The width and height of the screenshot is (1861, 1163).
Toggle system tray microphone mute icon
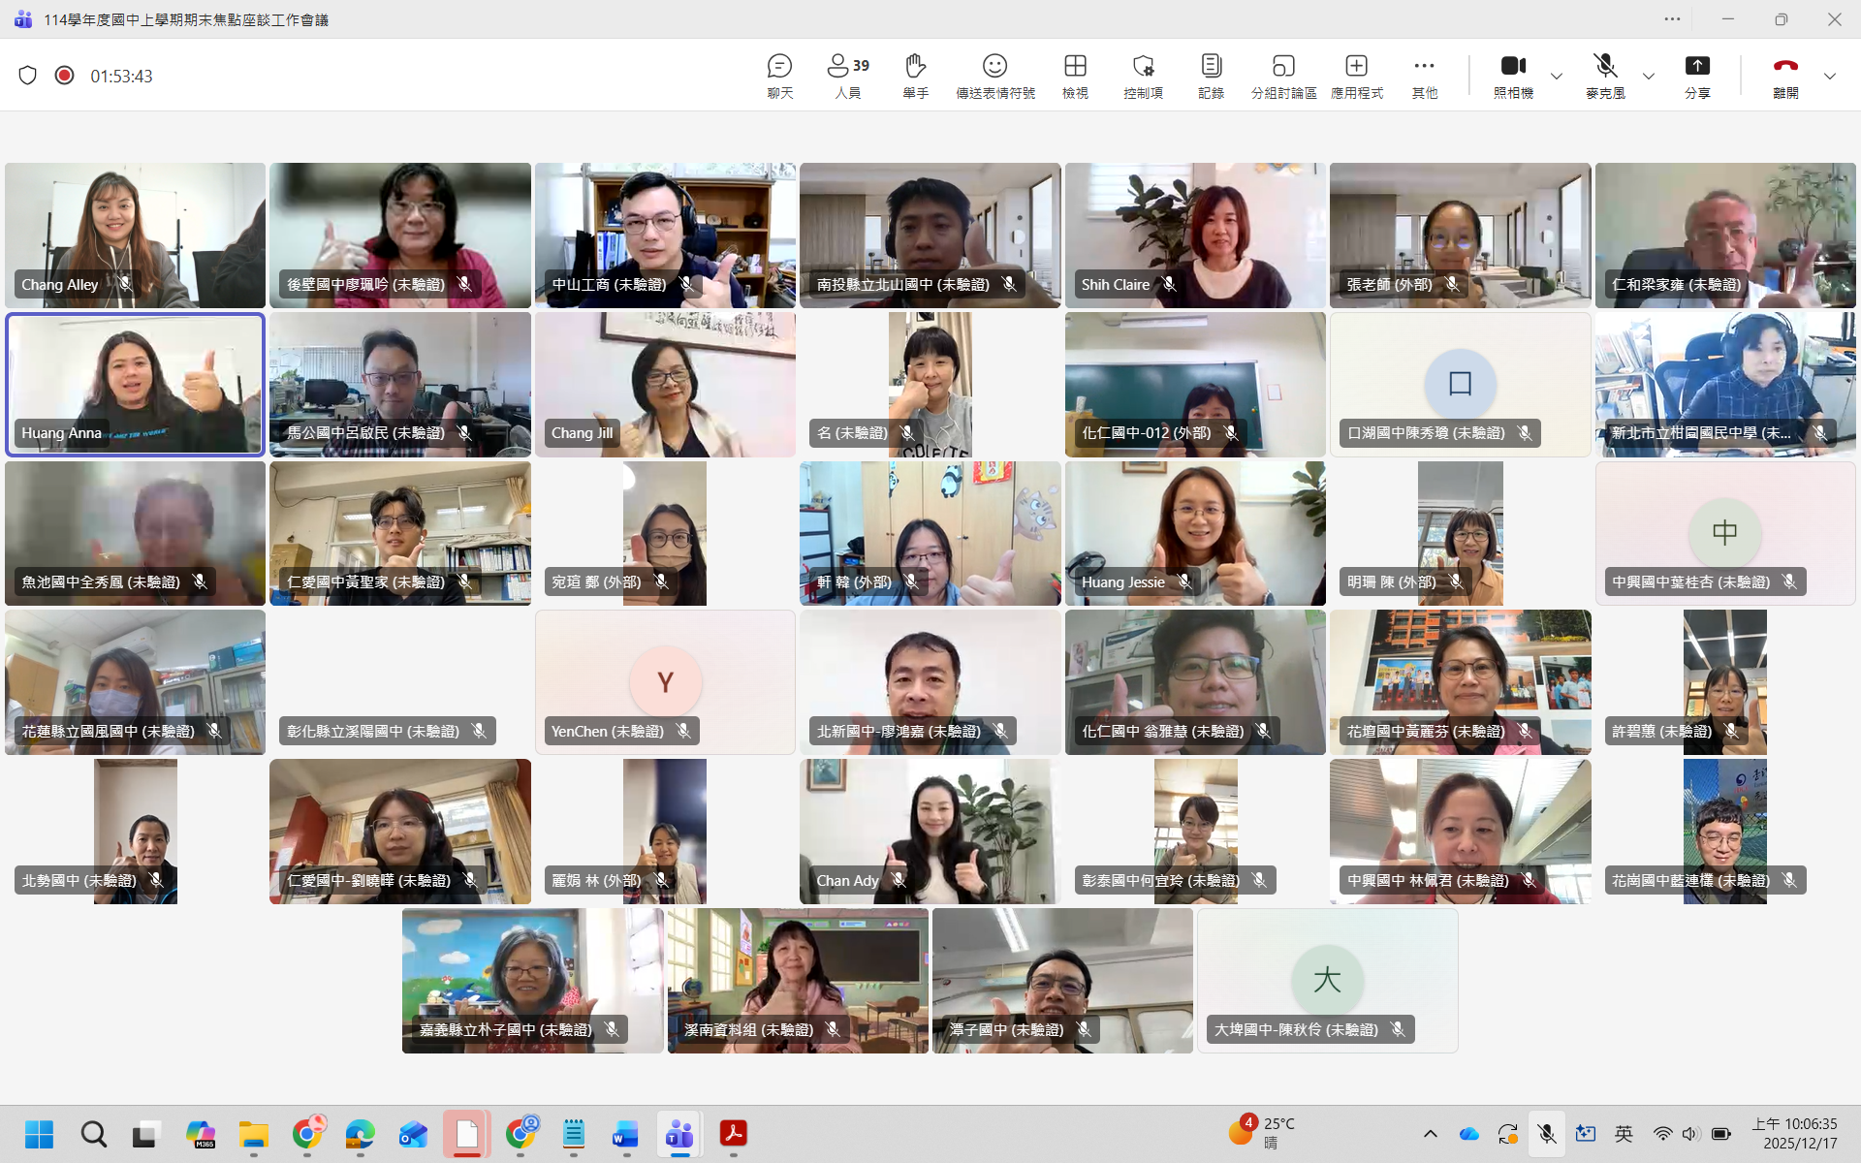(1546, 1134)
